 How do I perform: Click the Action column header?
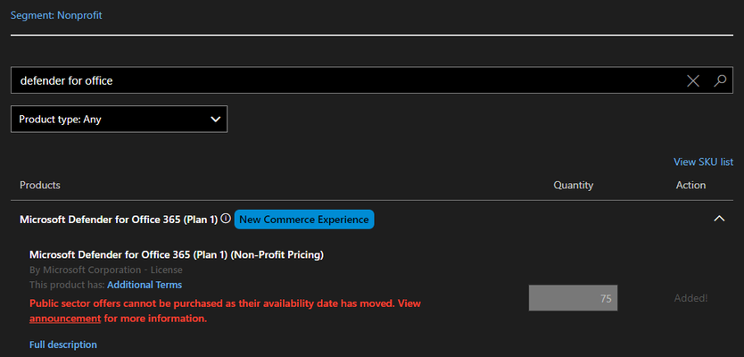coord(690,185)
